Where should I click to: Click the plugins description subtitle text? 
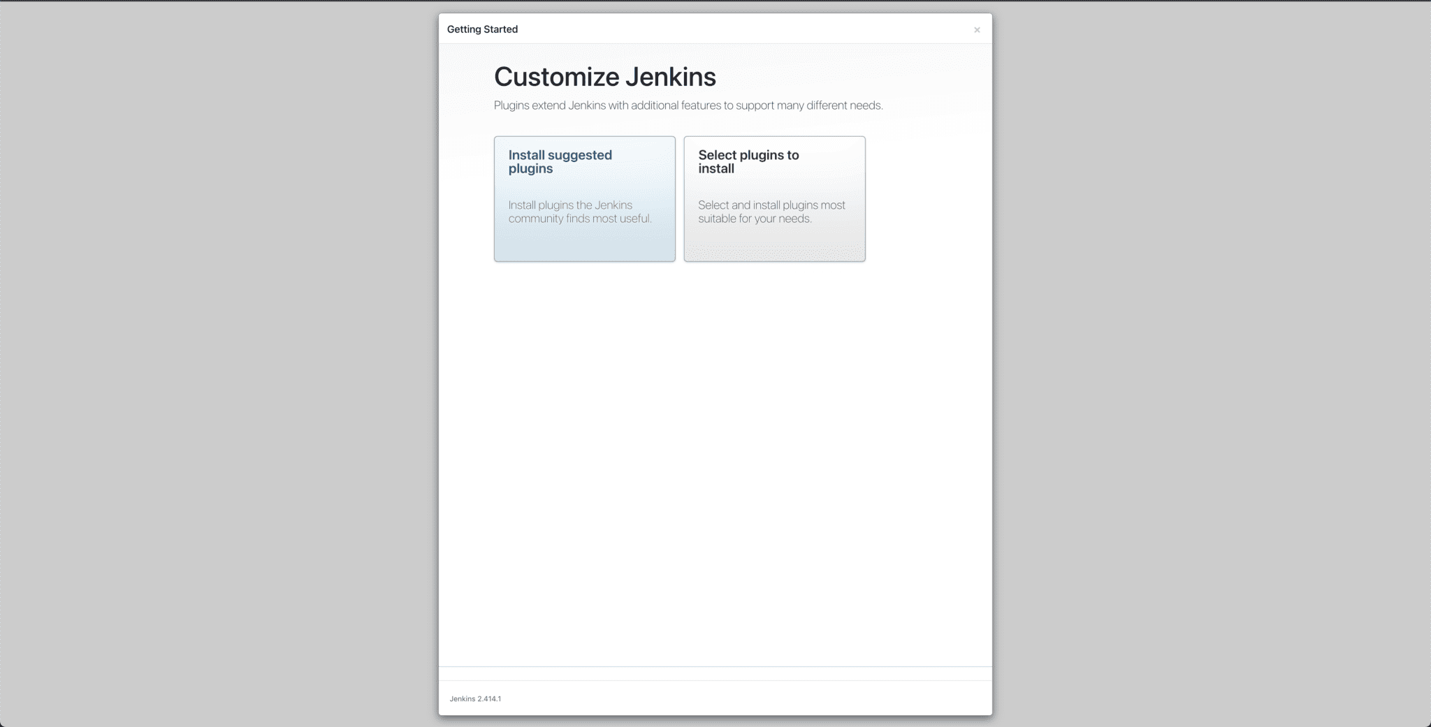click(688, 105)
